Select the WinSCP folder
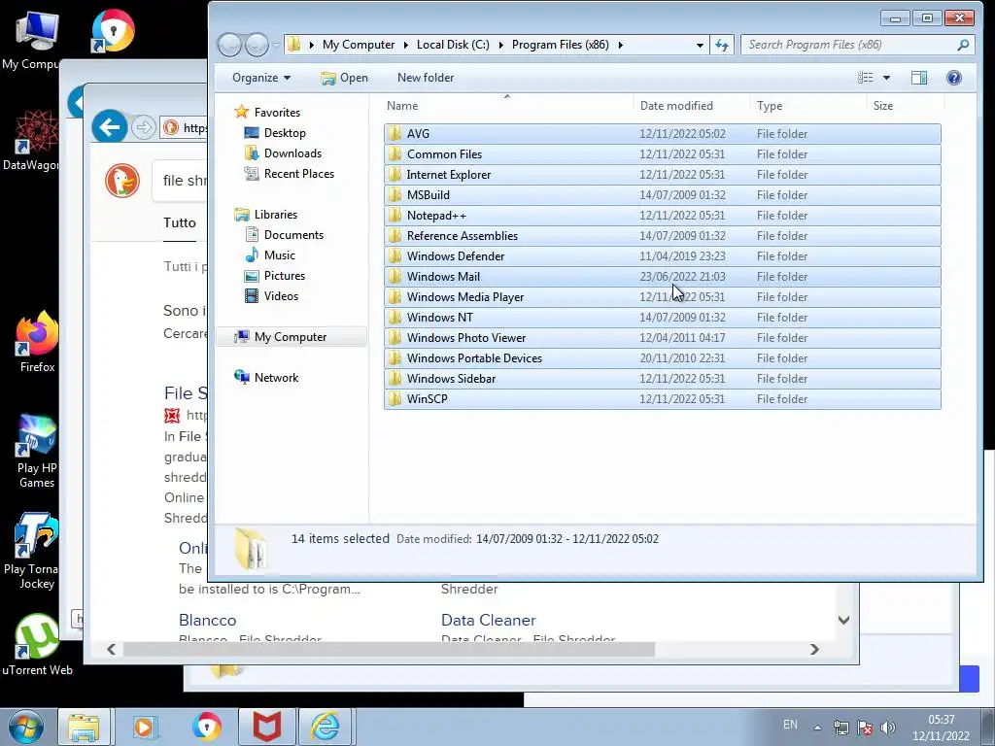Screen dimensions: 995x746 pyautogui.click(x=662, y=398)
